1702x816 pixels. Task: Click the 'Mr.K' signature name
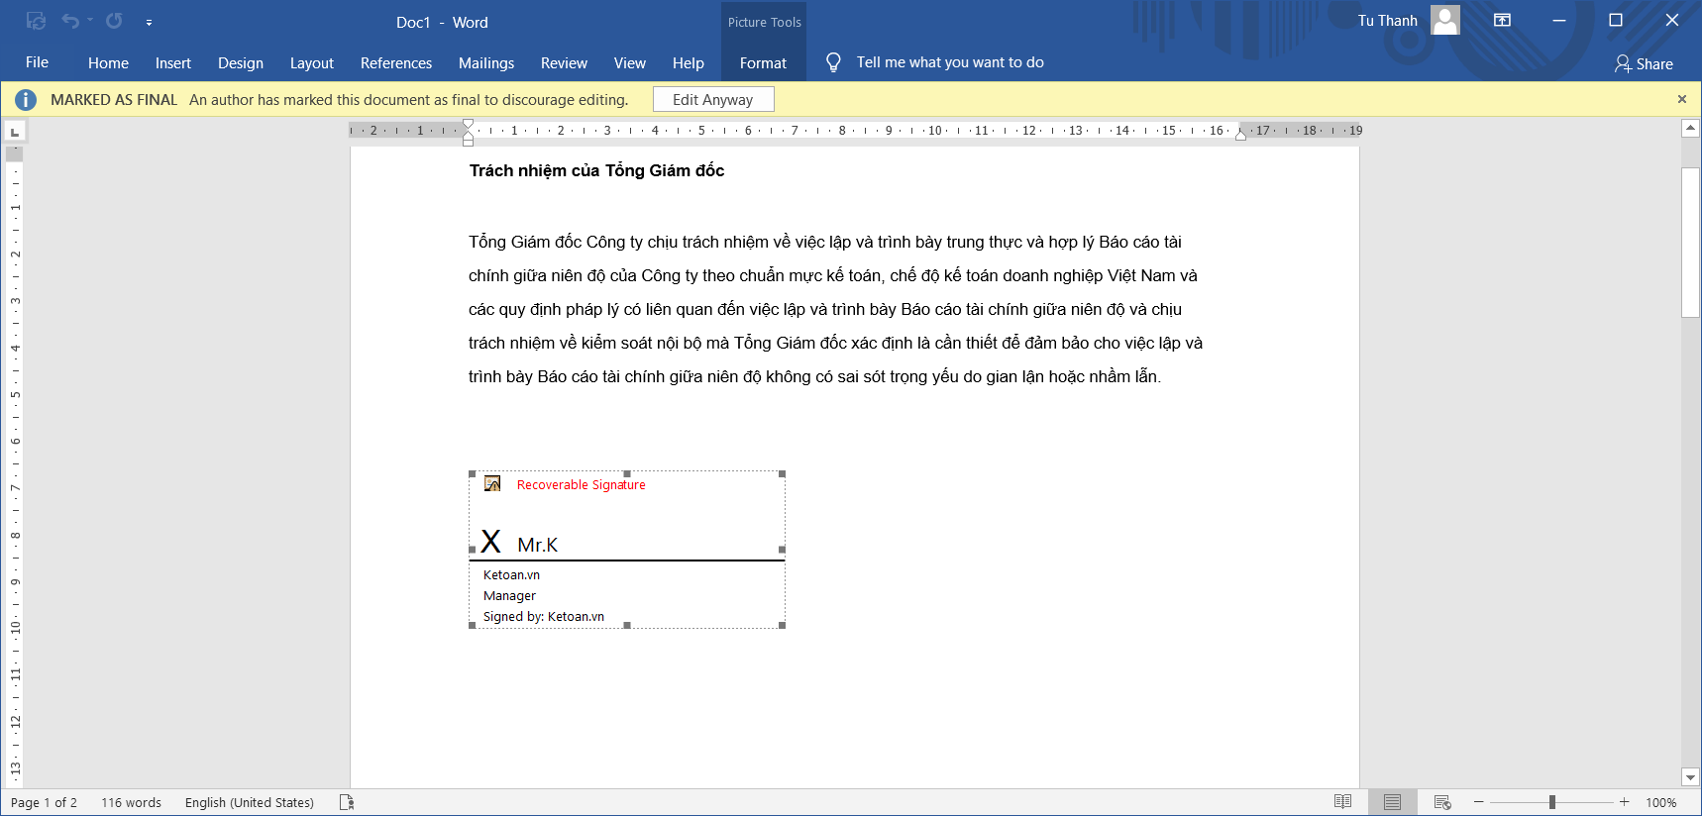click(538, 545)
